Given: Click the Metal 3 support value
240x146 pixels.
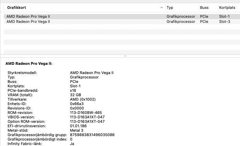Looking at the screenshot, I should click(x=77, y=130).
